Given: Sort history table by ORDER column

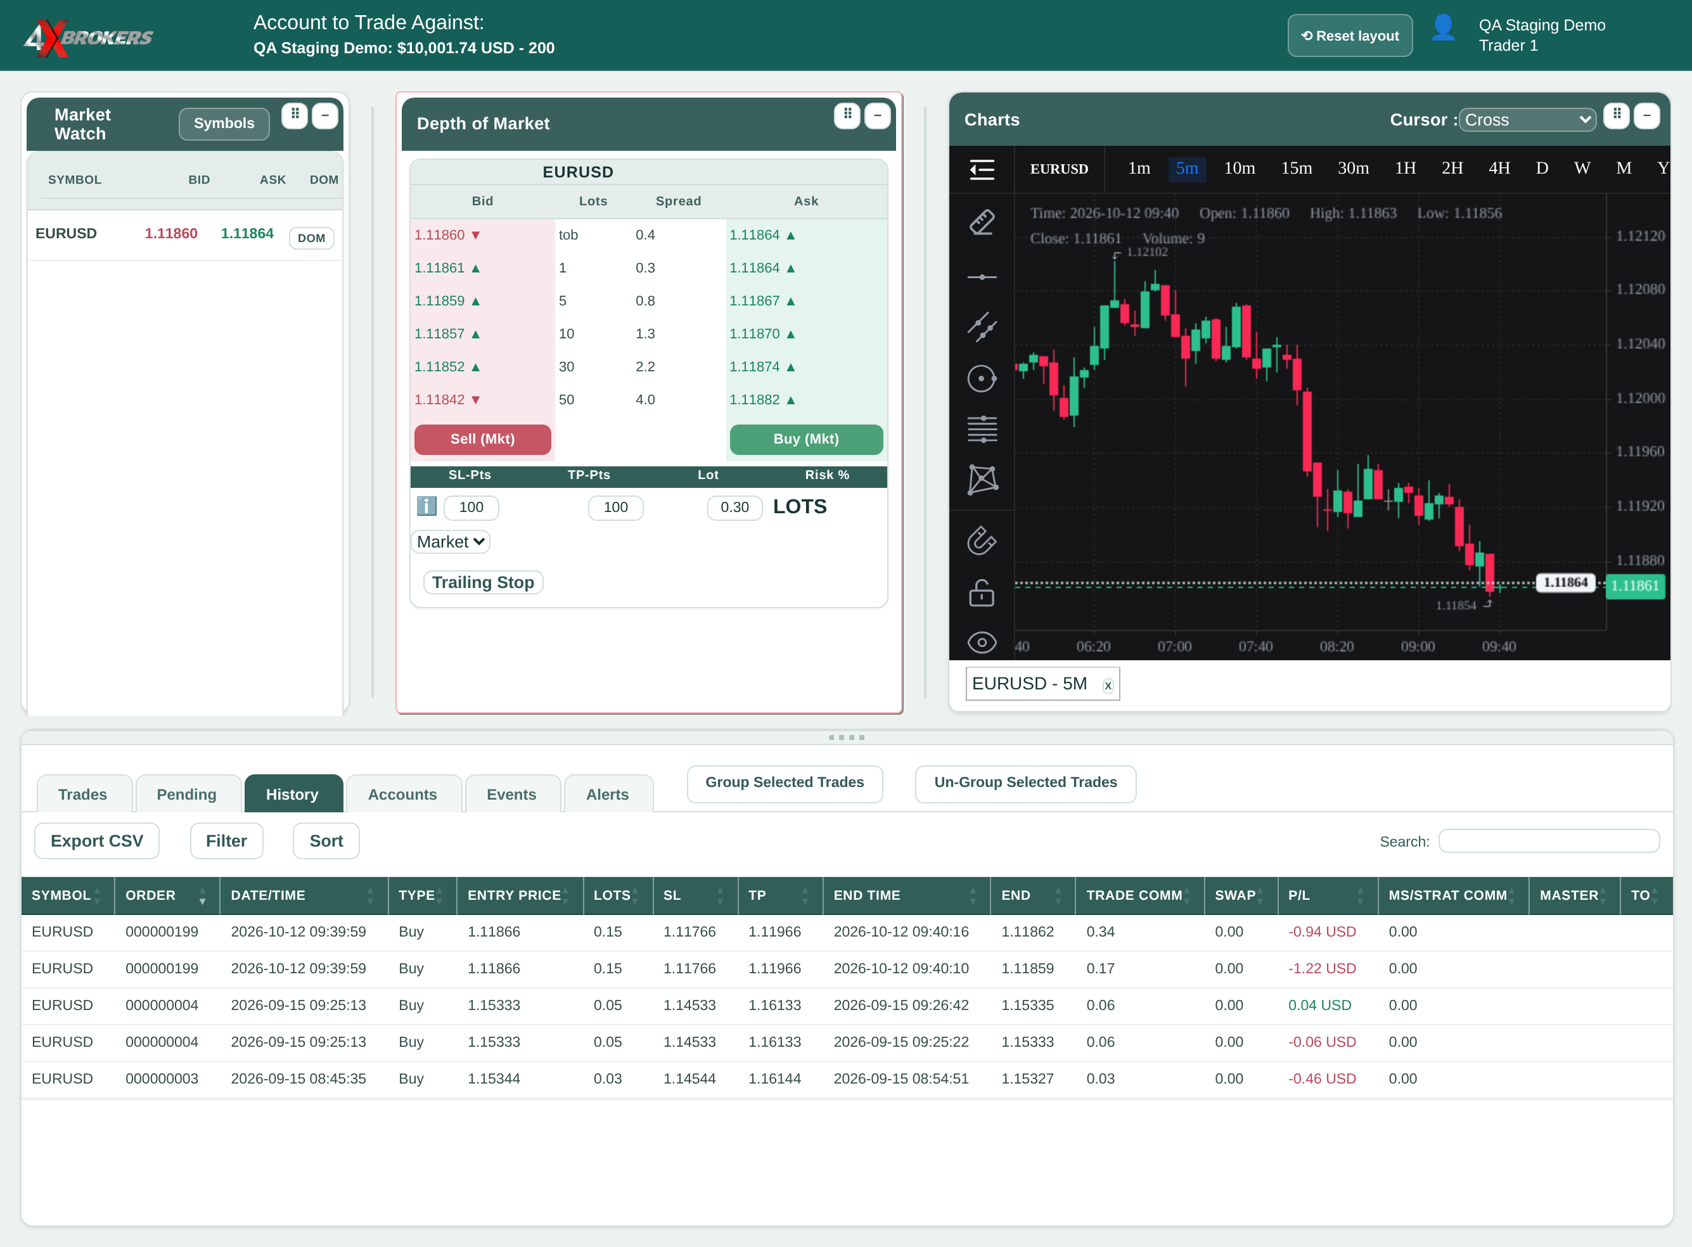Looking at the screenshot, I should pos(166,895).
